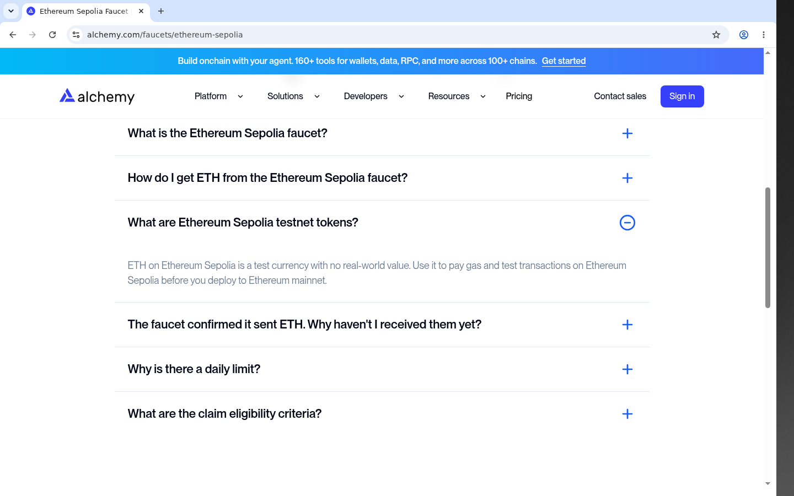Open the Chrome profile menu

[x=744, y=35]
